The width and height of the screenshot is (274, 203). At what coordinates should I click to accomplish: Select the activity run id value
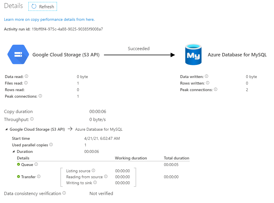(x=67, y=29)
